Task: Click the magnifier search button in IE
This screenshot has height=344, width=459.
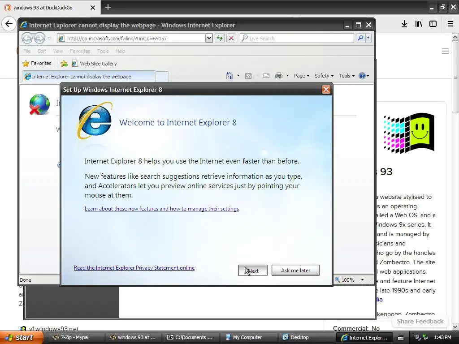Action: tap(361, 38)
